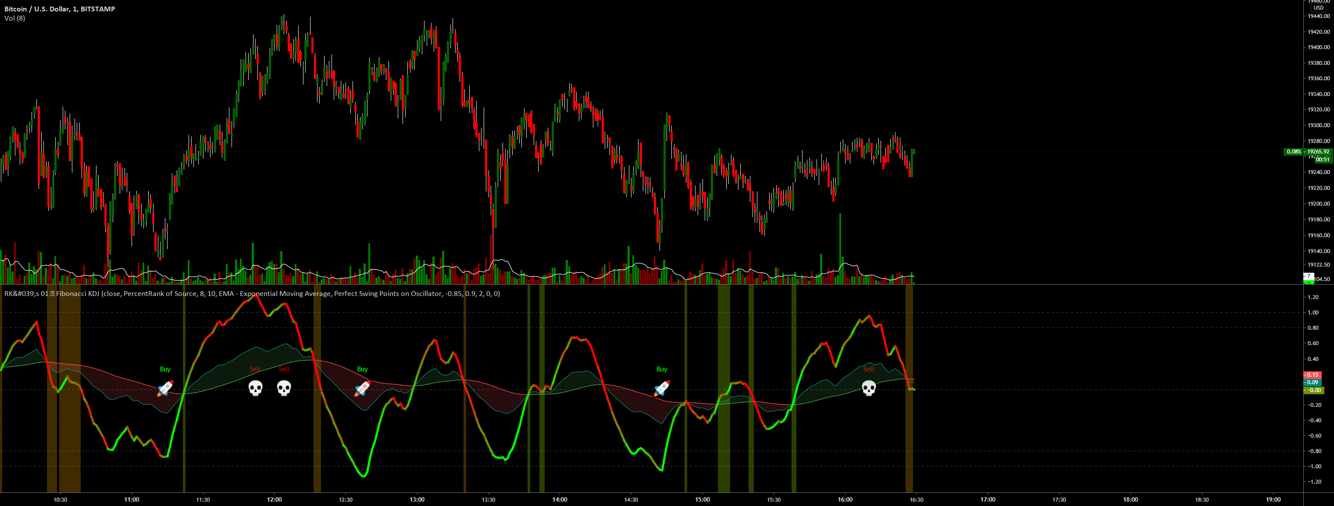Image resolution: width=1334 pixels, height=506 pixels.
Task: Click the skull sell marker just after 12:00
Action: click(284, 388)
